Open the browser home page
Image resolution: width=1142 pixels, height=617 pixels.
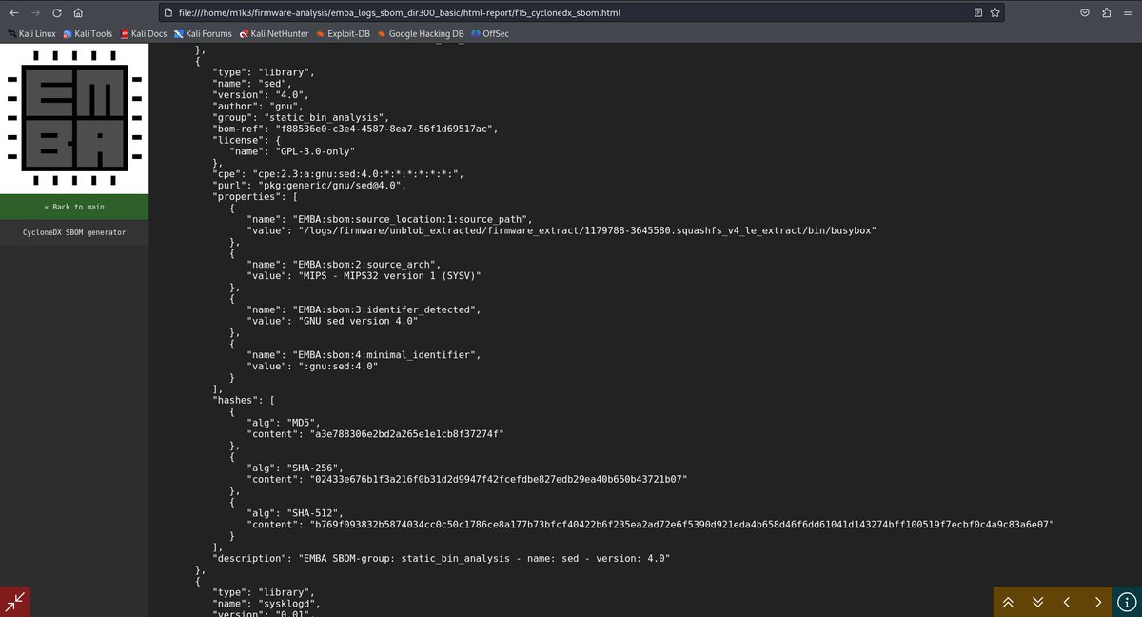coord(78,13)
